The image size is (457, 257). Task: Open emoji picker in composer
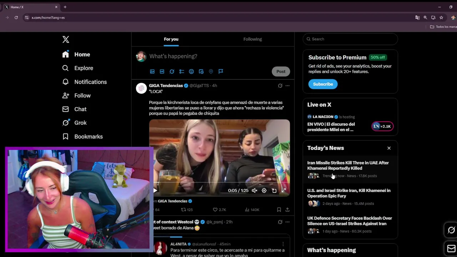pos(191,71)
